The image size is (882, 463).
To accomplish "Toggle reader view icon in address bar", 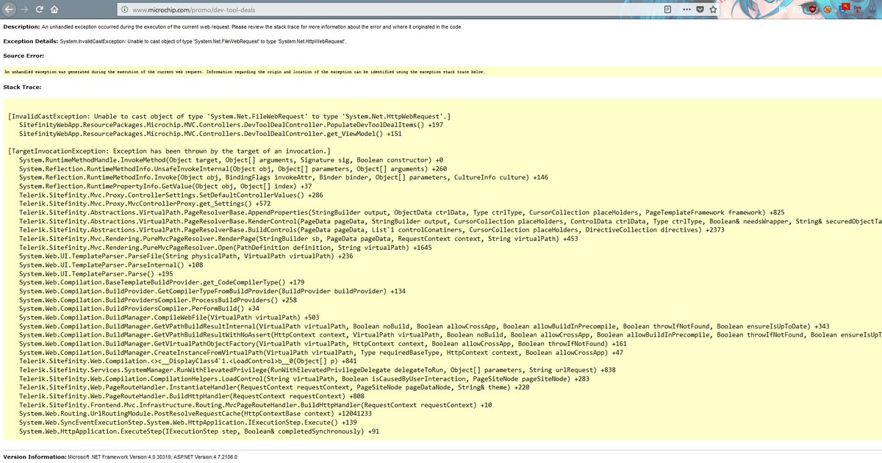I will 667,10.
